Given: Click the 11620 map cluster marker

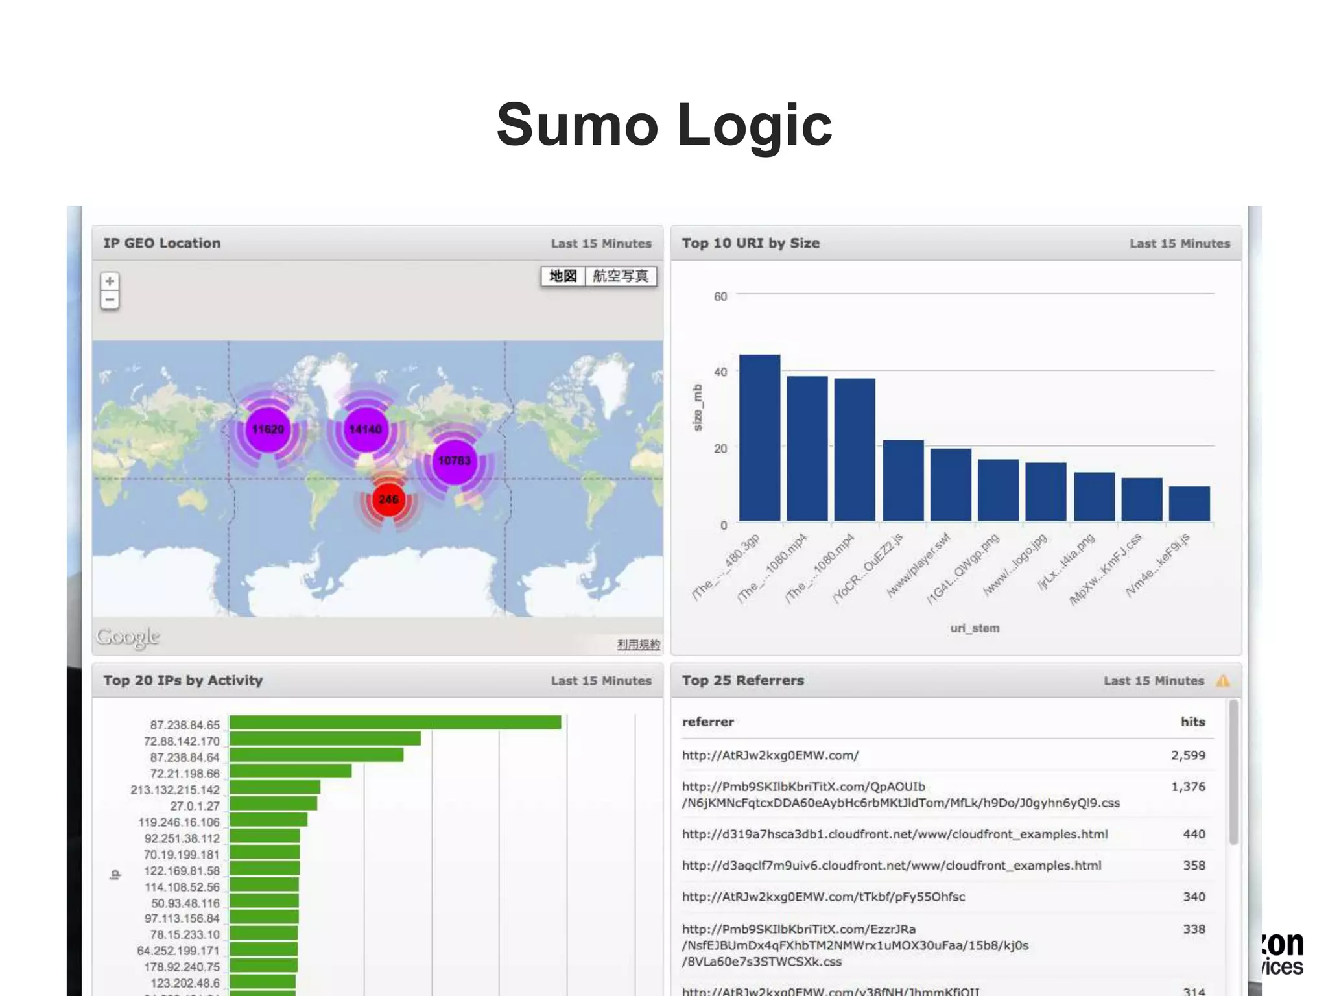Looking at the screenshot, I should pyautogui.click(x=268, y=429).
